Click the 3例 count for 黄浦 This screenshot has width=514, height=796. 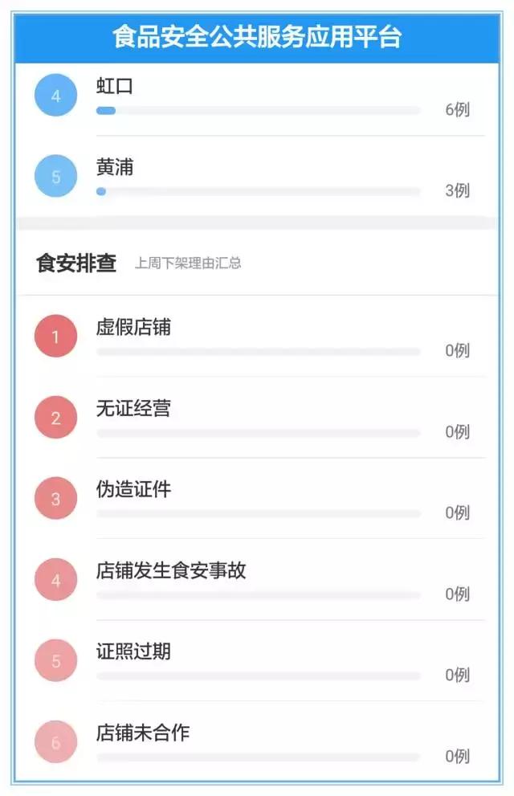[457, 191]
